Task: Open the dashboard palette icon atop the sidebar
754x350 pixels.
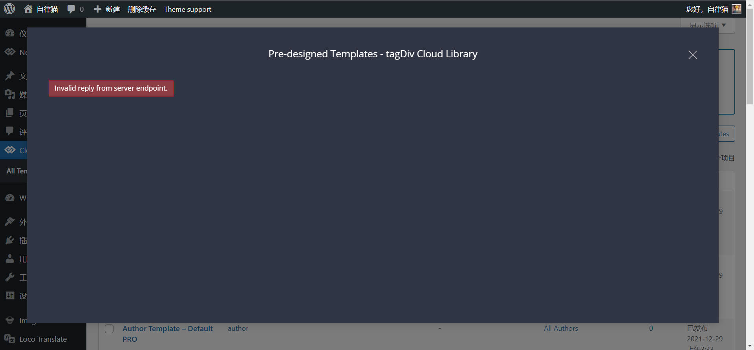Action: 10,33
